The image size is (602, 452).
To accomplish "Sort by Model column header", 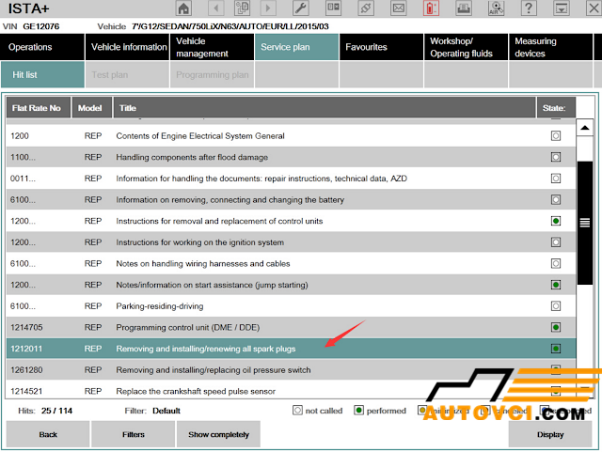I will 92,108.
